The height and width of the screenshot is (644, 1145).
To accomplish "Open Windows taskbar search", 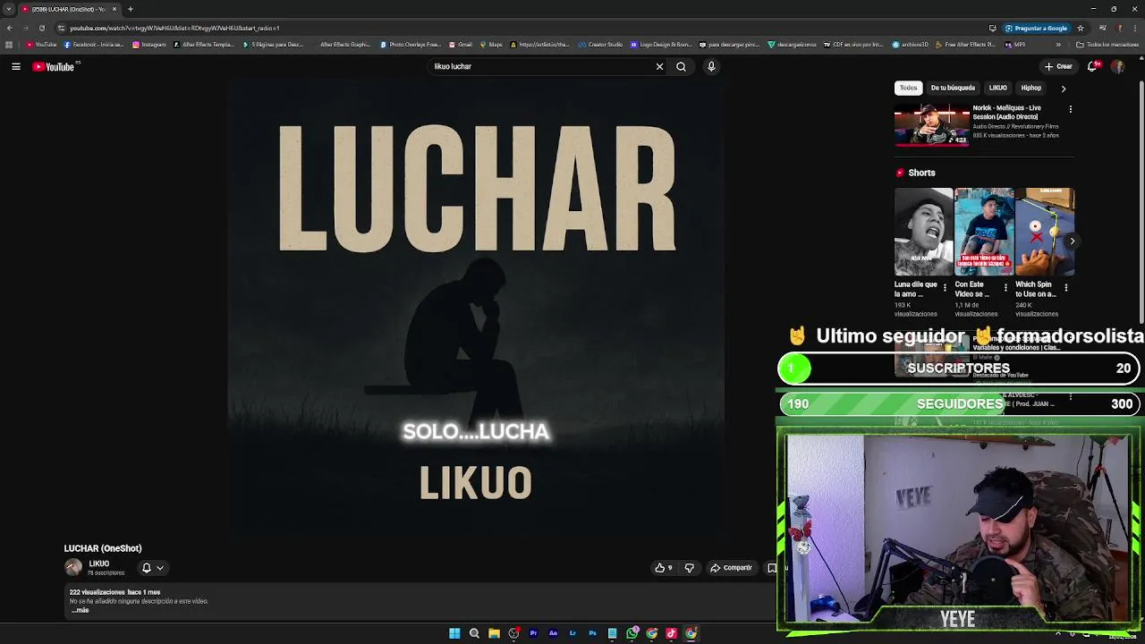I will click(474, 633).
